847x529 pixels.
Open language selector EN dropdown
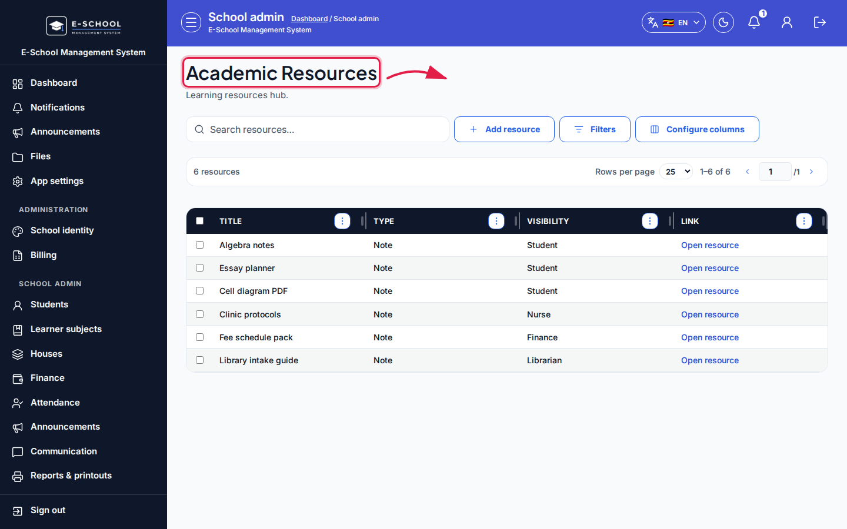tap(673, 22)
